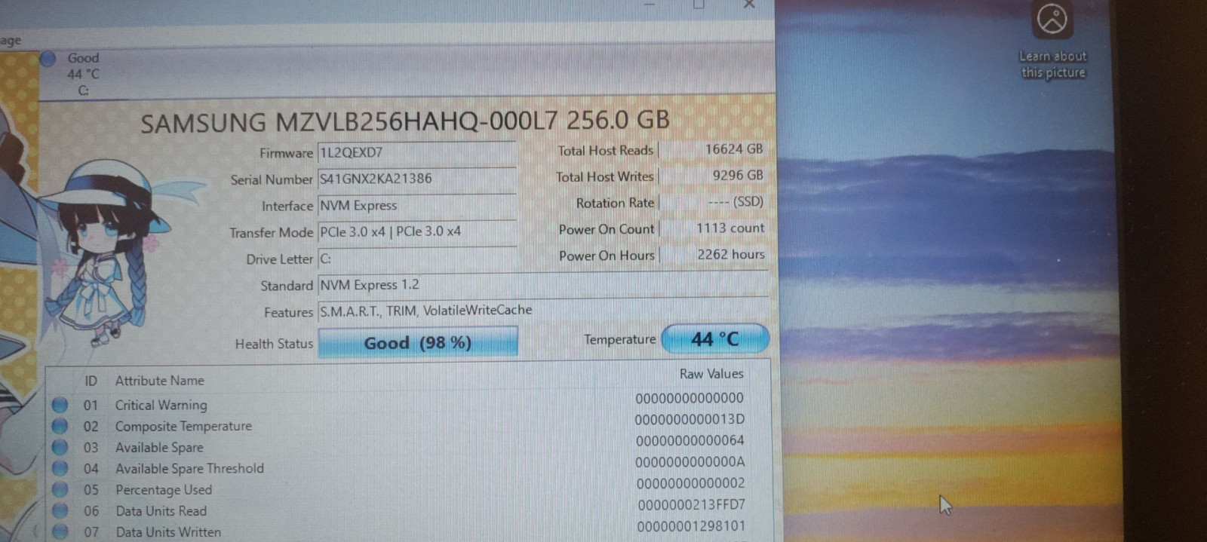Click the Interface field NVM Express

[416, 206]
